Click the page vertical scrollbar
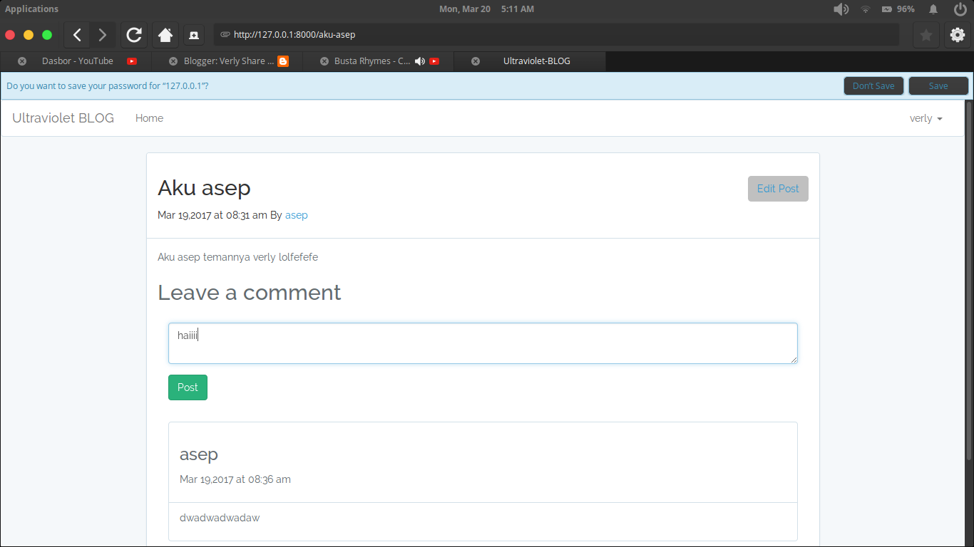974x547 pixels. [968, 281]
